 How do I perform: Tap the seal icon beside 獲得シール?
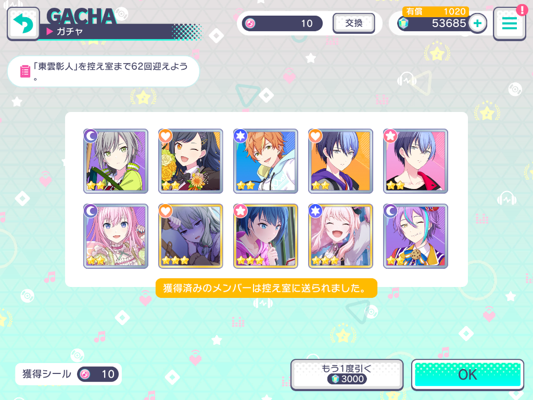tap(85, 374)
